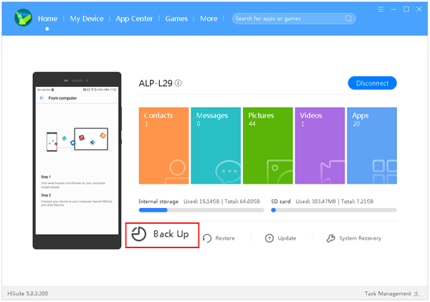The image size is (430, 302).
Task: Click the search magnifier icon
Action: click(348, 19)
